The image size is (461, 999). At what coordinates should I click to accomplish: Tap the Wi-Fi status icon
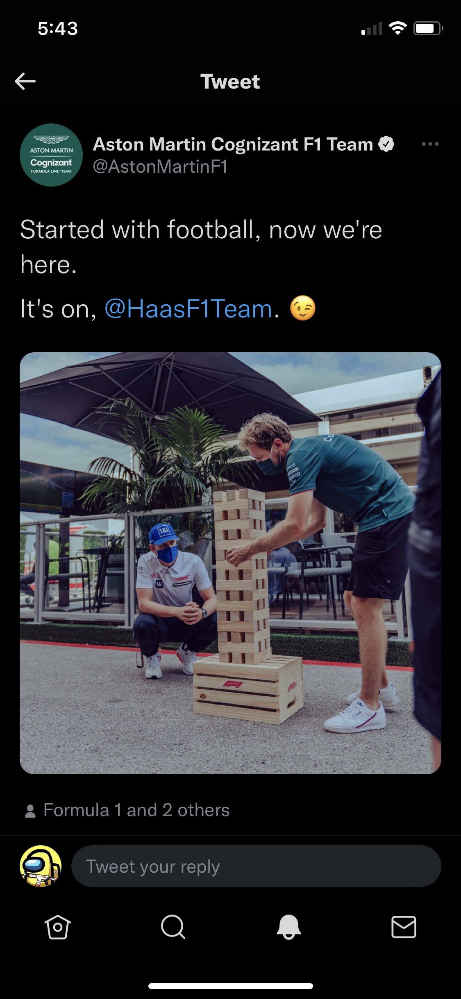397,28
